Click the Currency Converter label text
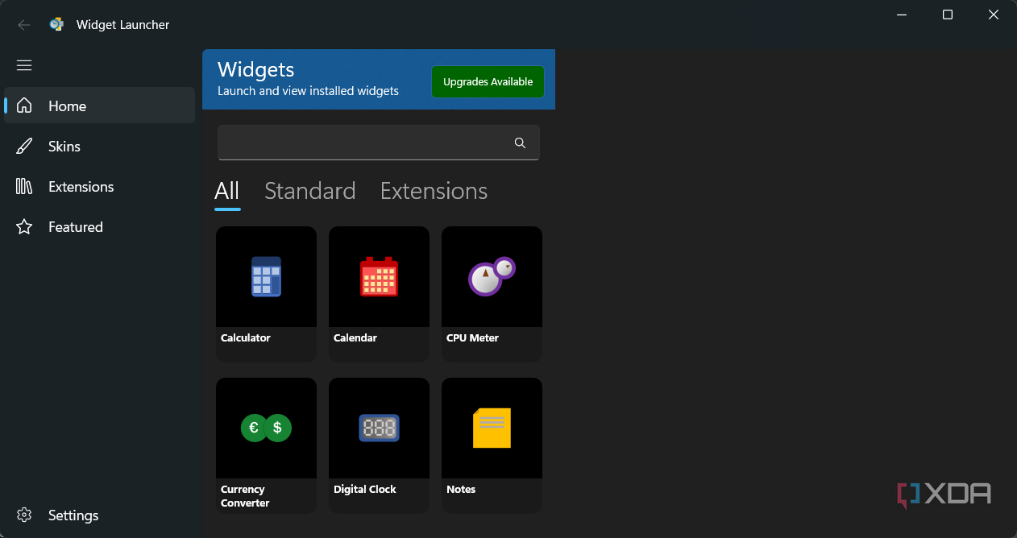1017x538 pixels. click(245, 496)
